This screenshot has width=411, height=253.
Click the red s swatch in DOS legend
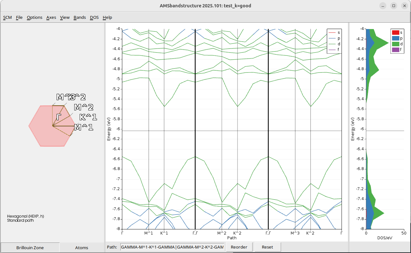[x=396, y=33]
